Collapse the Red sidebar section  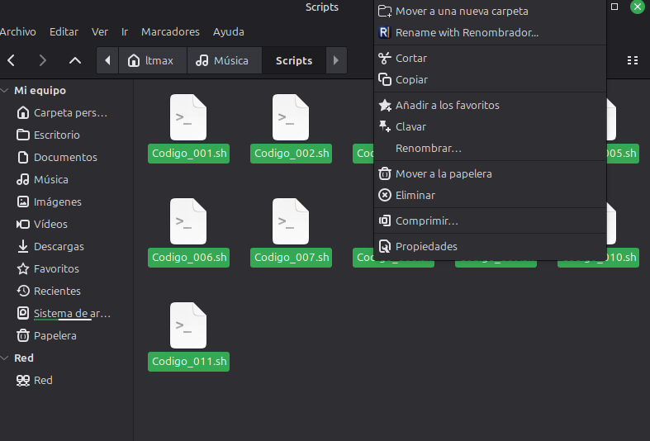pyautogui.click(x=5, y=358)
